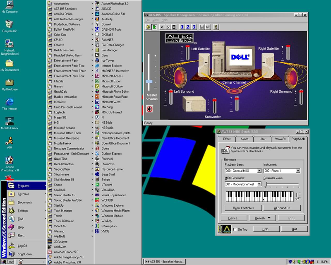Click the question mark help icon in ACS495

[216, 27]
